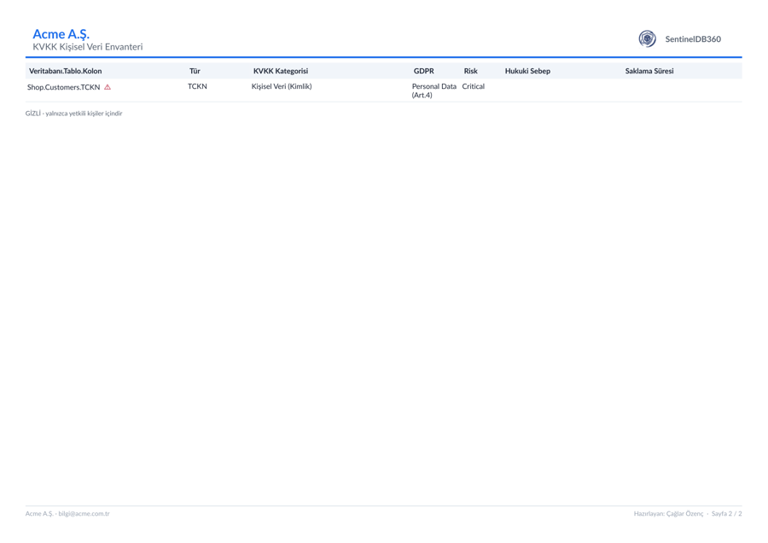Click the Personal Data (Art.4) cell
The width and height of the screenshot is (768, 543).
[x=434, y=90]
